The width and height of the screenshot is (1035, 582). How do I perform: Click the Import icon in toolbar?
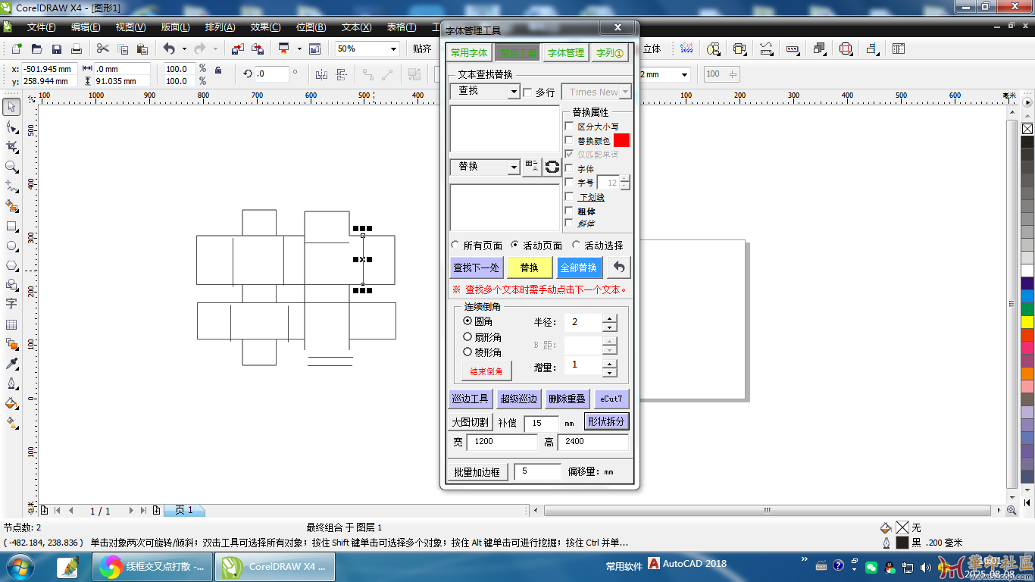(x=238, y=48)
